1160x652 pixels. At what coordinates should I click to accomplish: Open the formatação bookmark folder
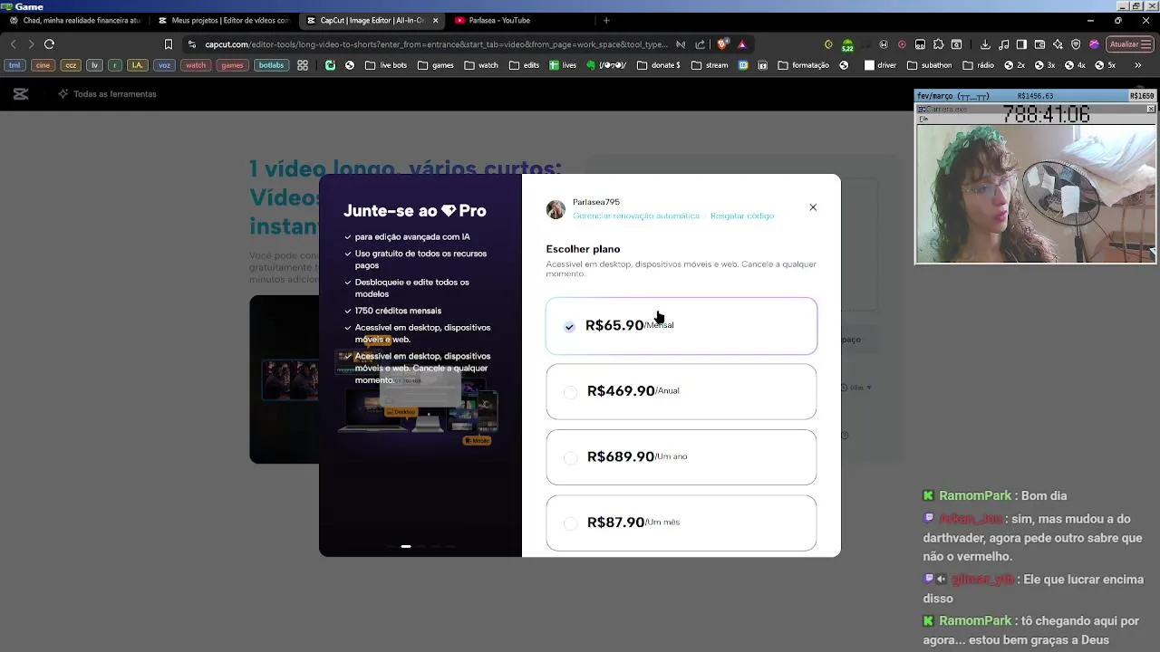(x=803, y=65)
